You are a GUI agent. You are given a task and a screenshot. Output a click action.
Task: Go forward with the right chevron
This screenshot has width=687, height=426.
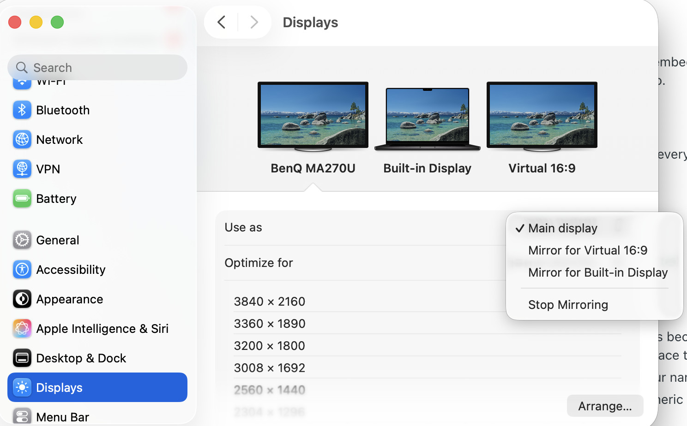(254, 22)
